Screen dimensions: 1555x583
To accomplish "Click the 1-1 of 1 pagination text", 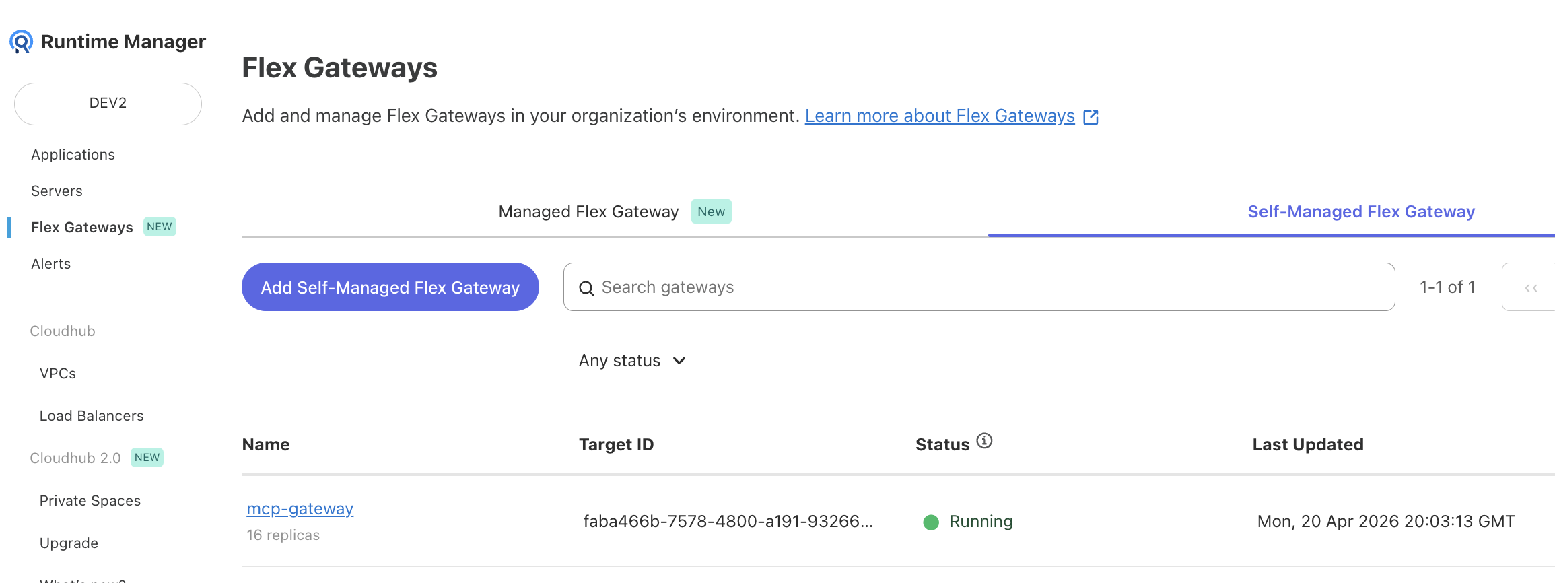I will click(x=1447, y=287).
